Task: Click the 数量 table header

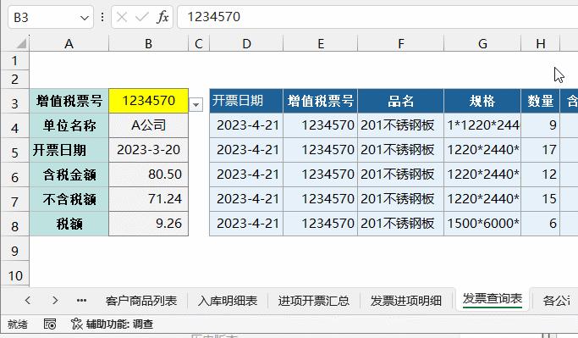Action: (x=541, y=101)
